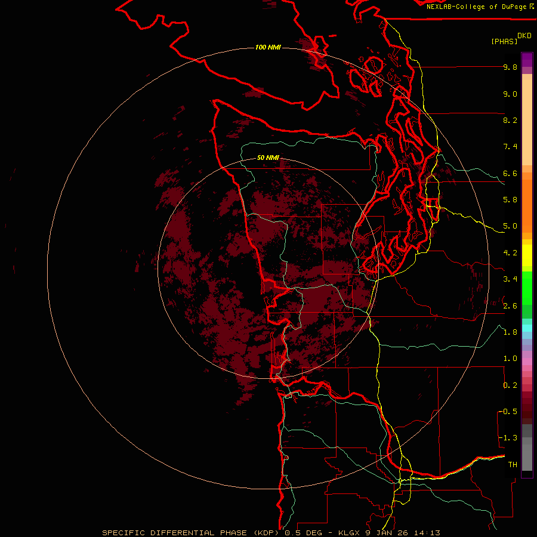
Task: Select the [PHAS] units label
Action: pyautogui.click(x=504, y=41)
